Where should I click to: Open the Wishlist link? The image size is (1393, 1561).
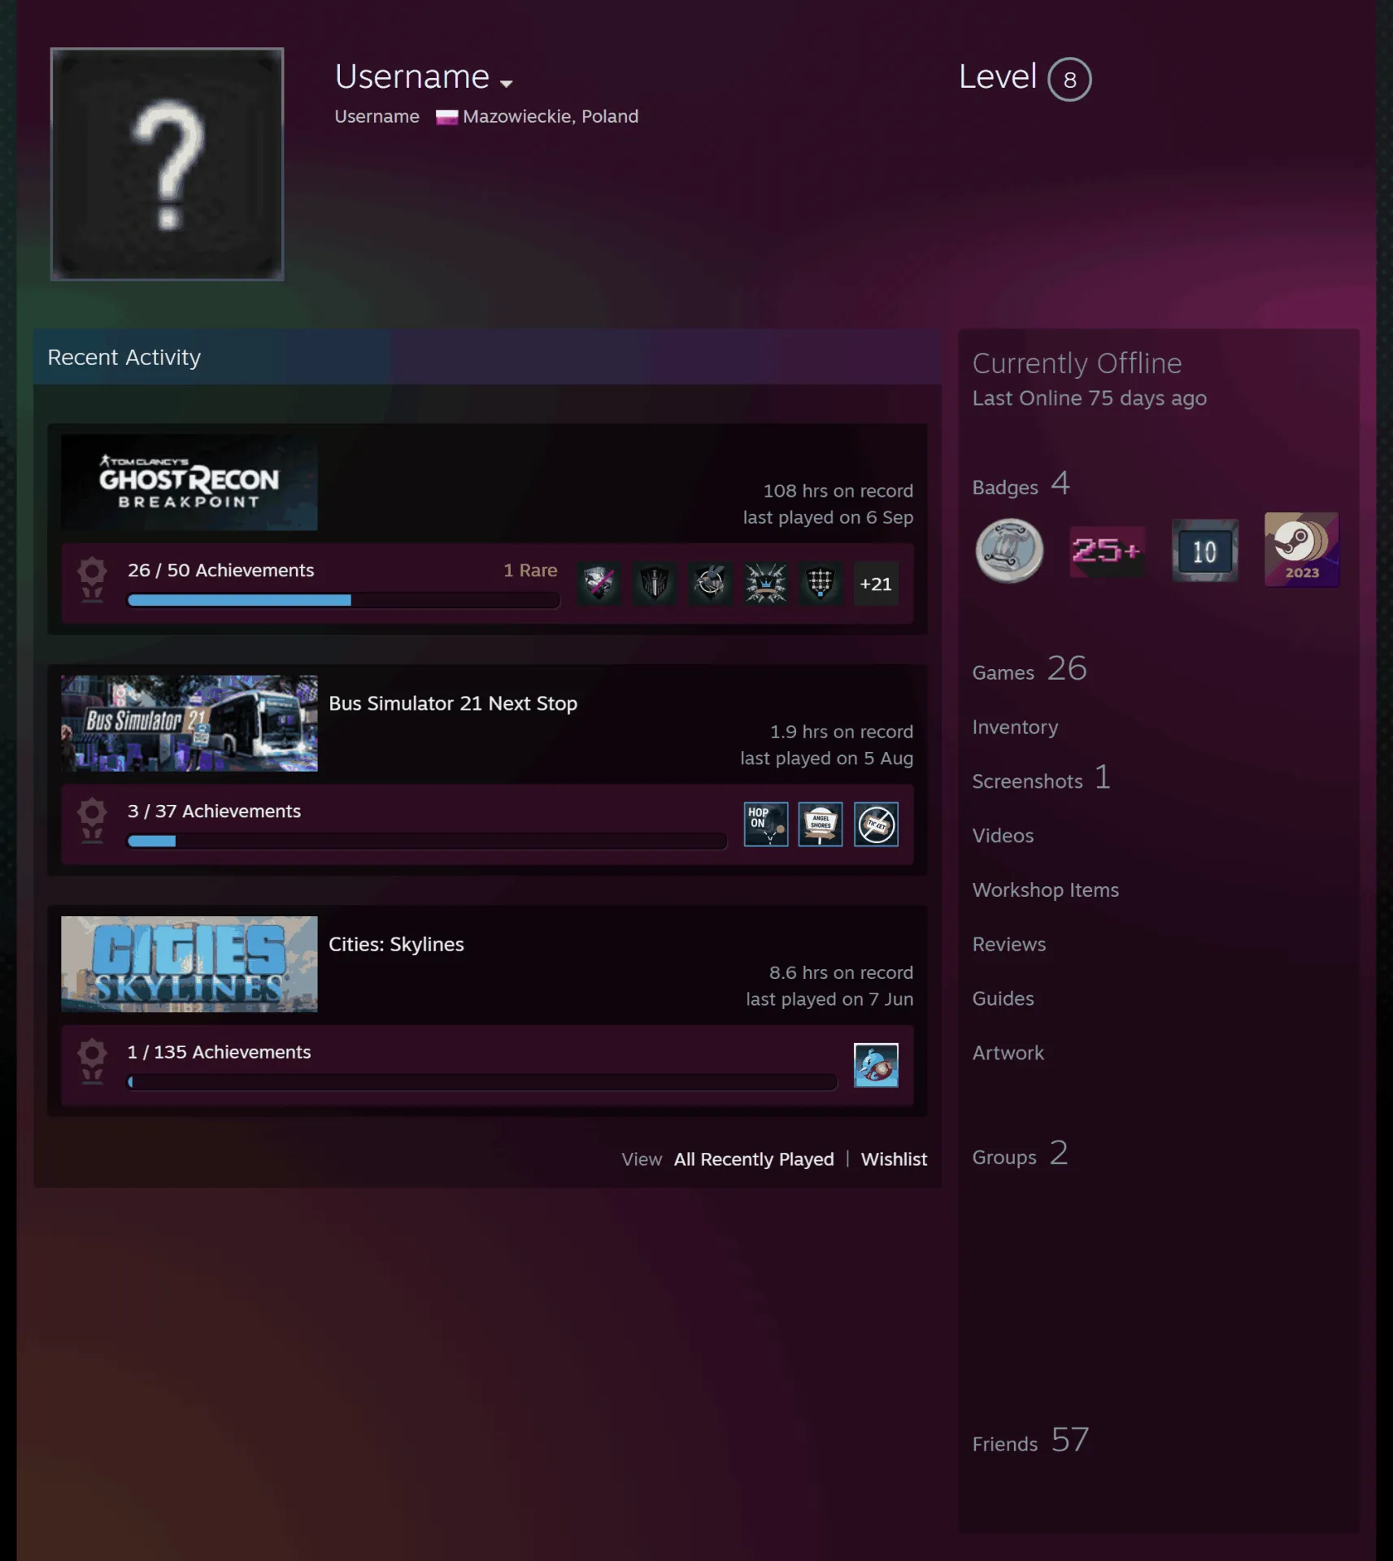(x=894, y=1159)
